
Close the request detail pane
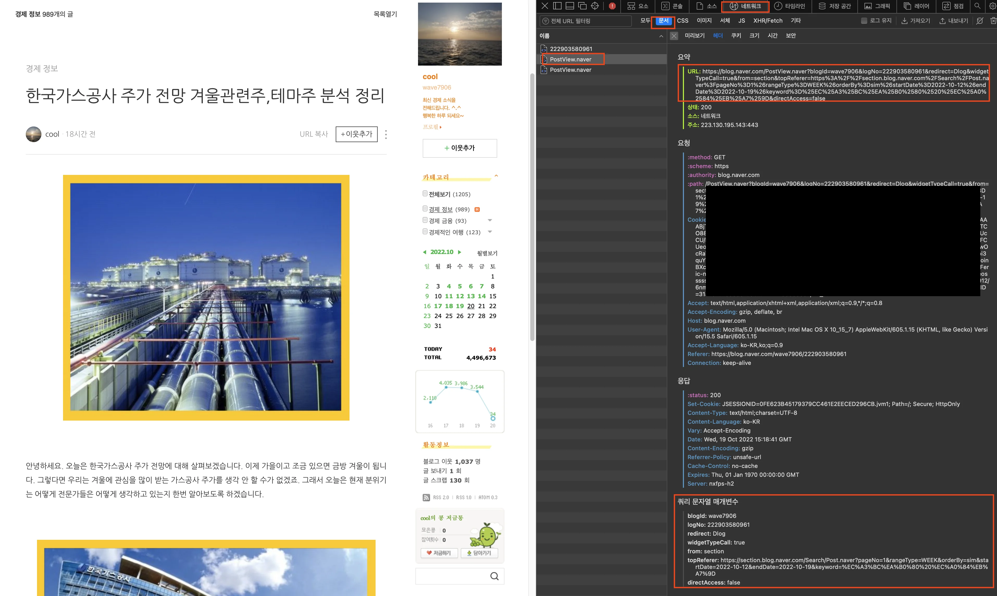click(674, 36)
